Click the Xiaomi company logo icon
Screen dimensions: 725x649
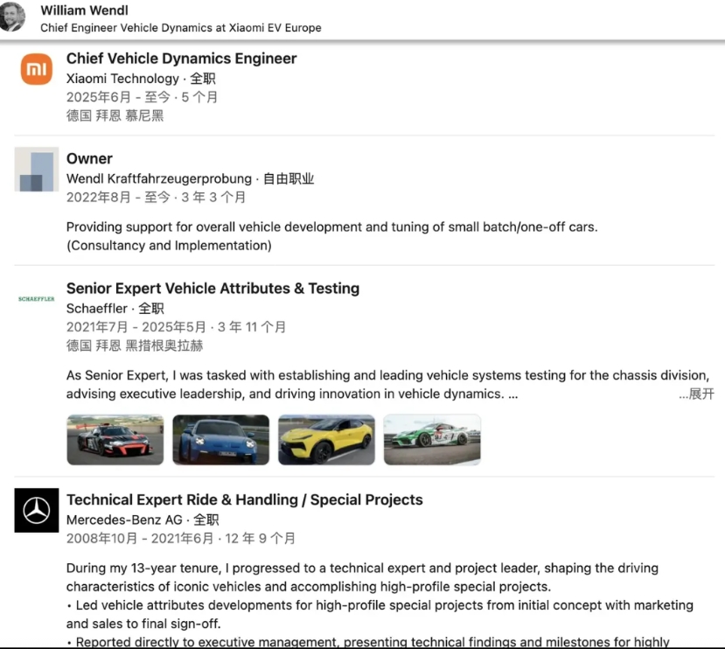tap(37, 69)
